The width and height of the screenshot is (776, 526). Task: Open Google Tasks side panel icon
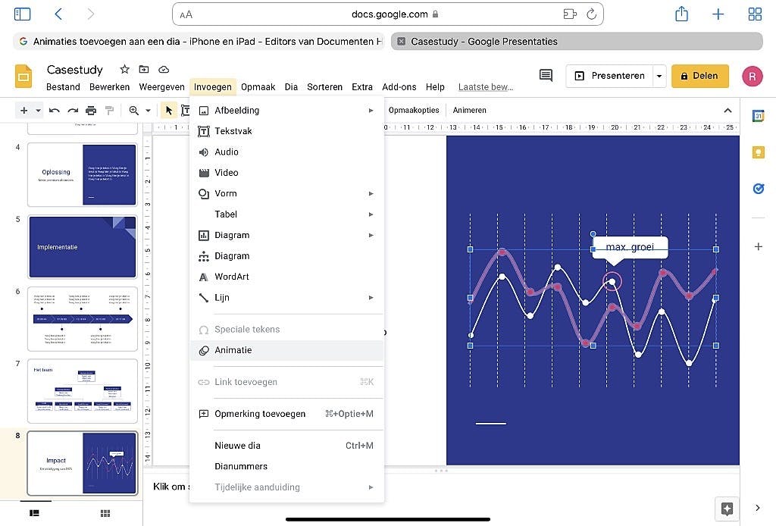pos(758,189)
